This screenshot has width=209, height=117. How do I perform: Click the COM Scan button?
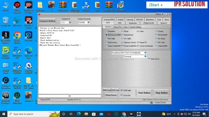(x=107, y=90)
